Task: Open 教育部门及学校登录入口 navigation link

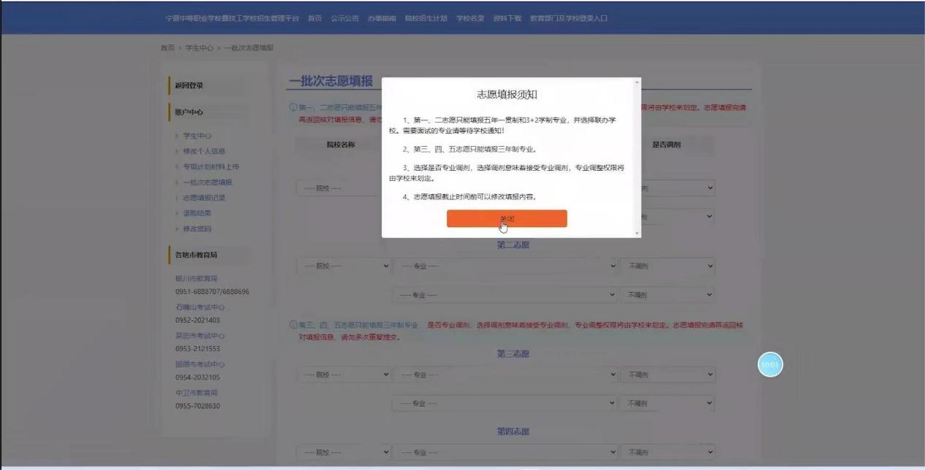Action: (x=569, y=18)
